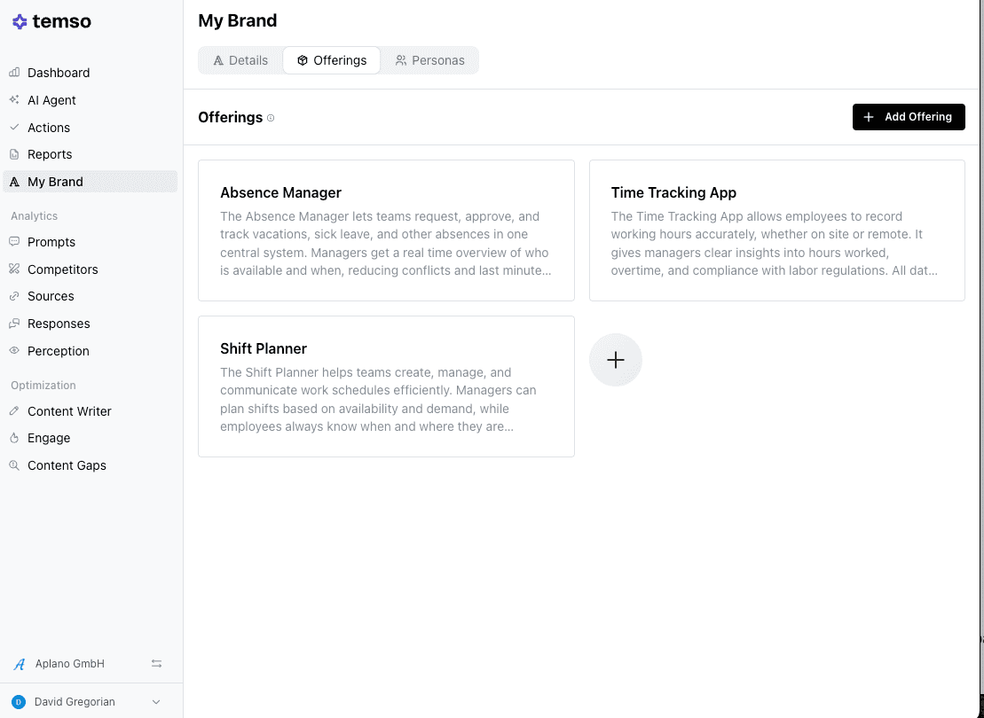Click the Perception eye icon
Image resolution: width=984 pixels, height=718 pixels.
click(x=14, y=351)
